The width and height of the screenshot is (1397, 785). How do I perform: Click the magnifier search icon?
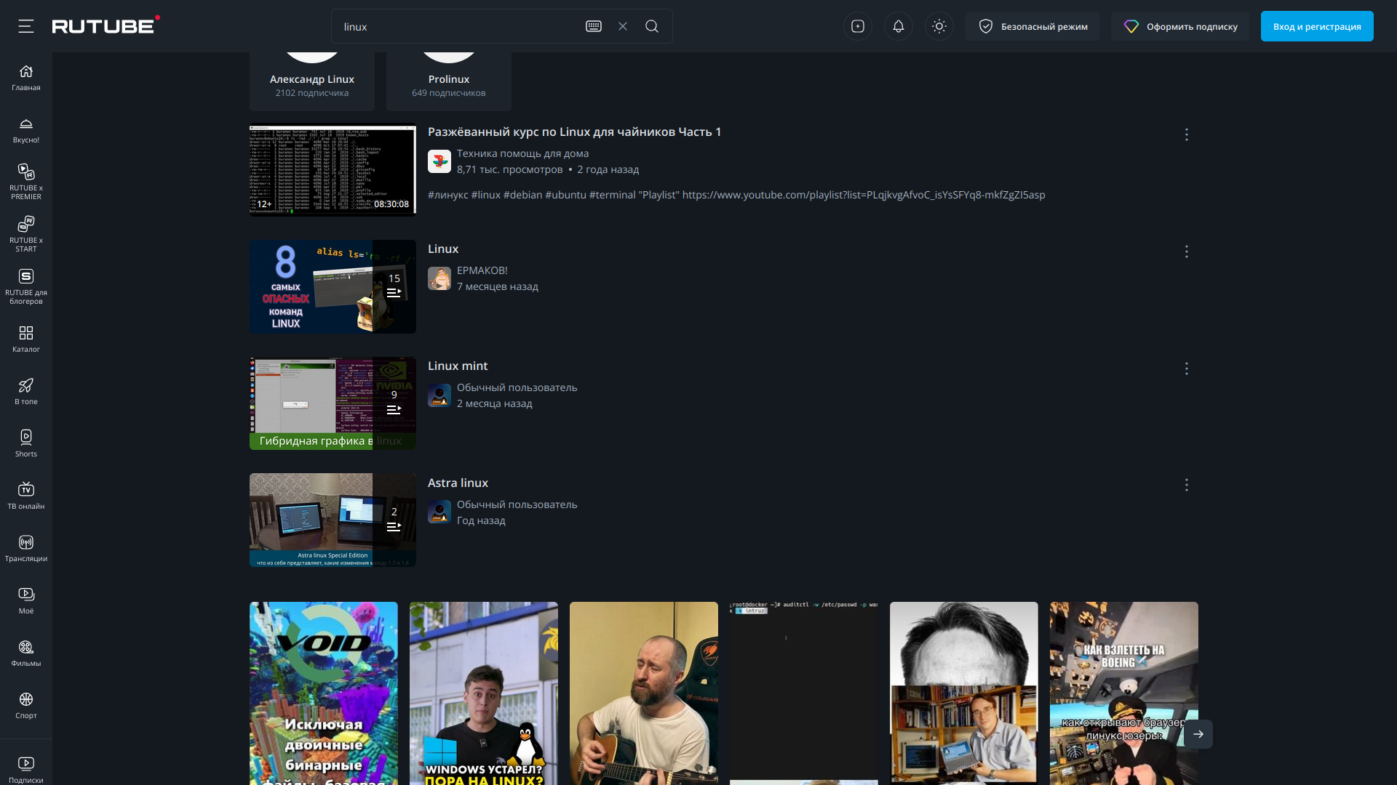[652, 26]
